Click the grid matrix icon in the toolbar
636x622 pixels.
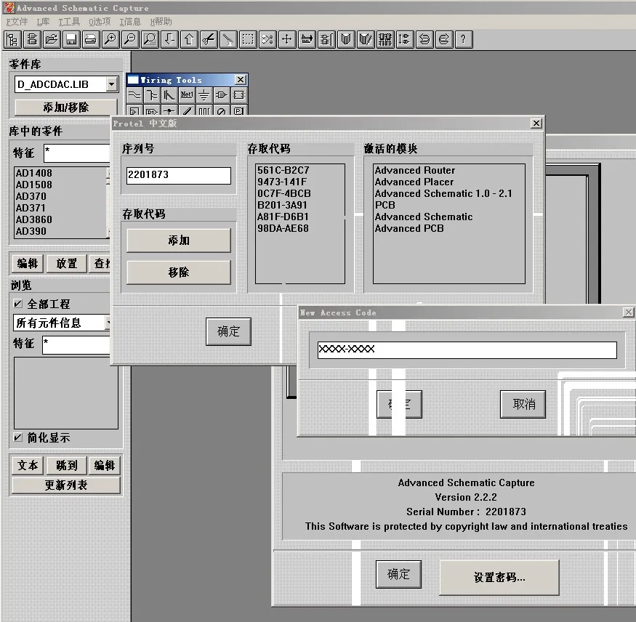[385, 40]
